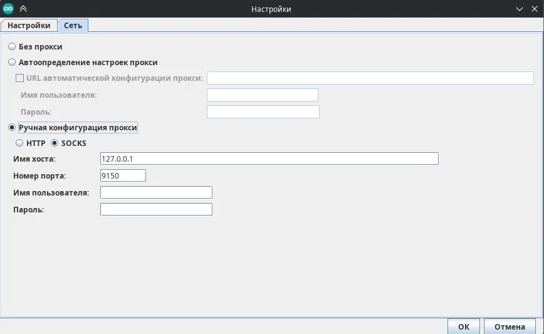Screen dimensions: 544x334
Task: Click the Номер порта field showing 9150
Action: tap(123, 175)
